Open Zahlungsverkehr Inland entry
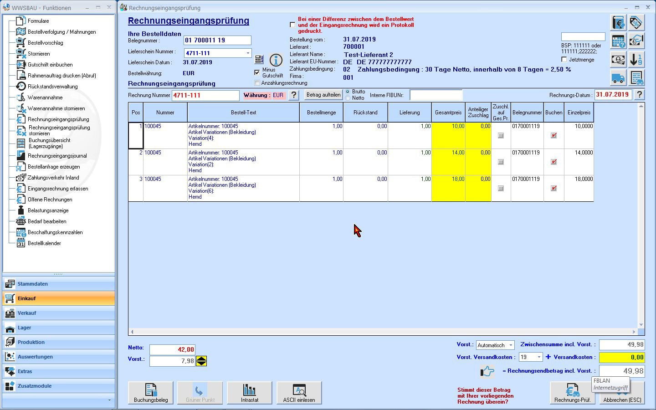This screenshot has width=656, height=410. click(x=53, y=178)
